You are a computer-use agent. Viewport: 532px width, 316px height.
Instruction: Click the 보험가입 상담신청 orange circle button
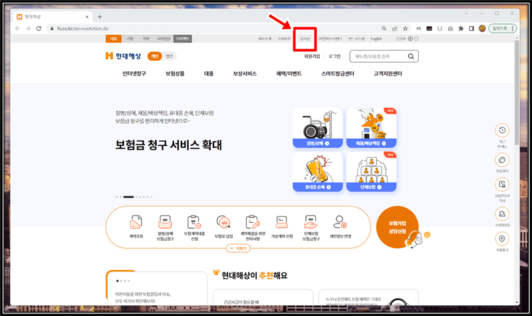(397, 227)
